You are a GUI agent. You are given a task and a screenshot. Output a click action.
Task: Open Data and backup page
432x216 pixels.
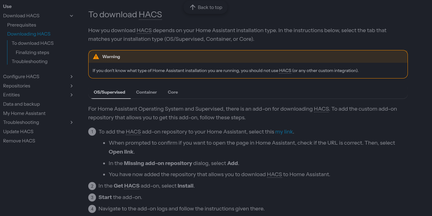point(21,104)
